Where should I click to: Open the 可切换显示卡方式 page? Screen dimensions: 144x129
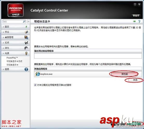click(14, 61)
